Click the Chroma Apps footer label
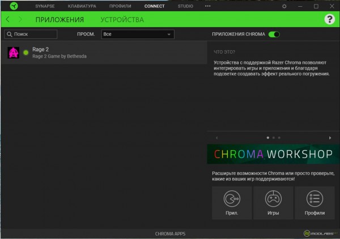 click(170, 234)
